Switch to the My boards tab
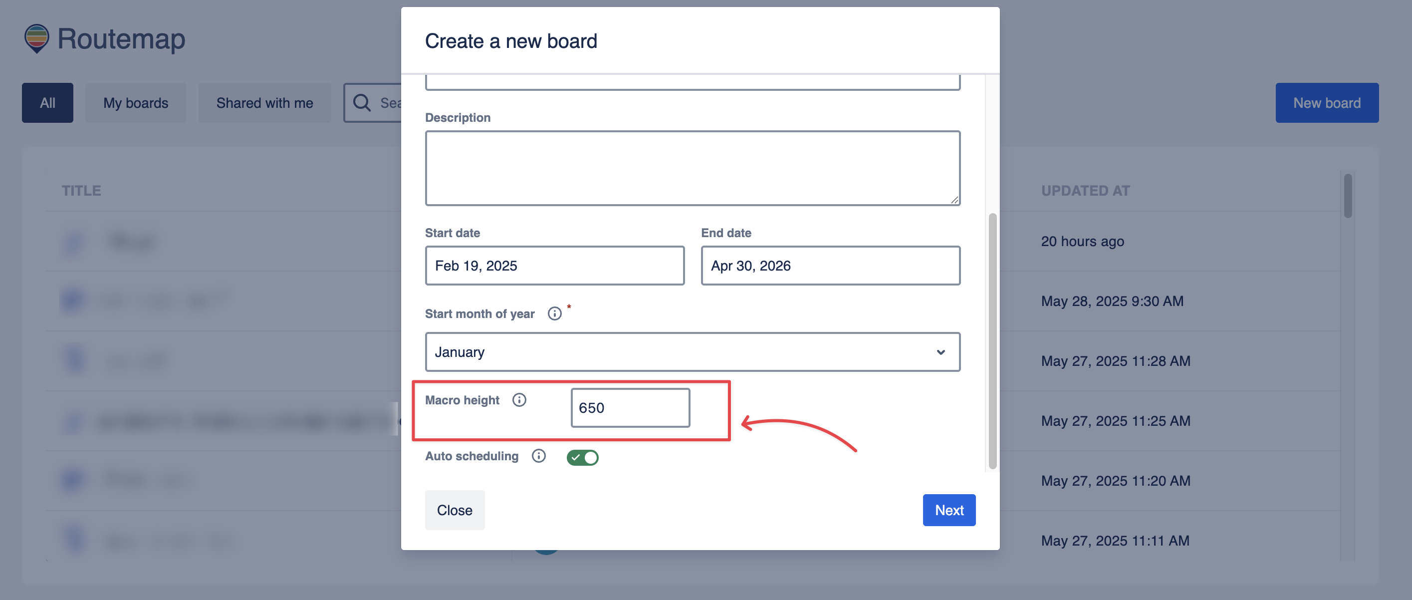The width and height of the screenshot is (1412, 600). point(135,102)
